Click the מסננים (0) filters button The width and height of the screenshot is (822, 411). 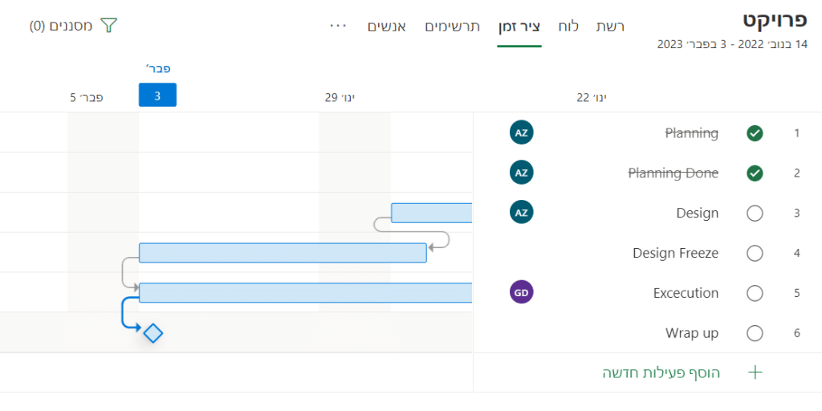[x=62, y=26]
